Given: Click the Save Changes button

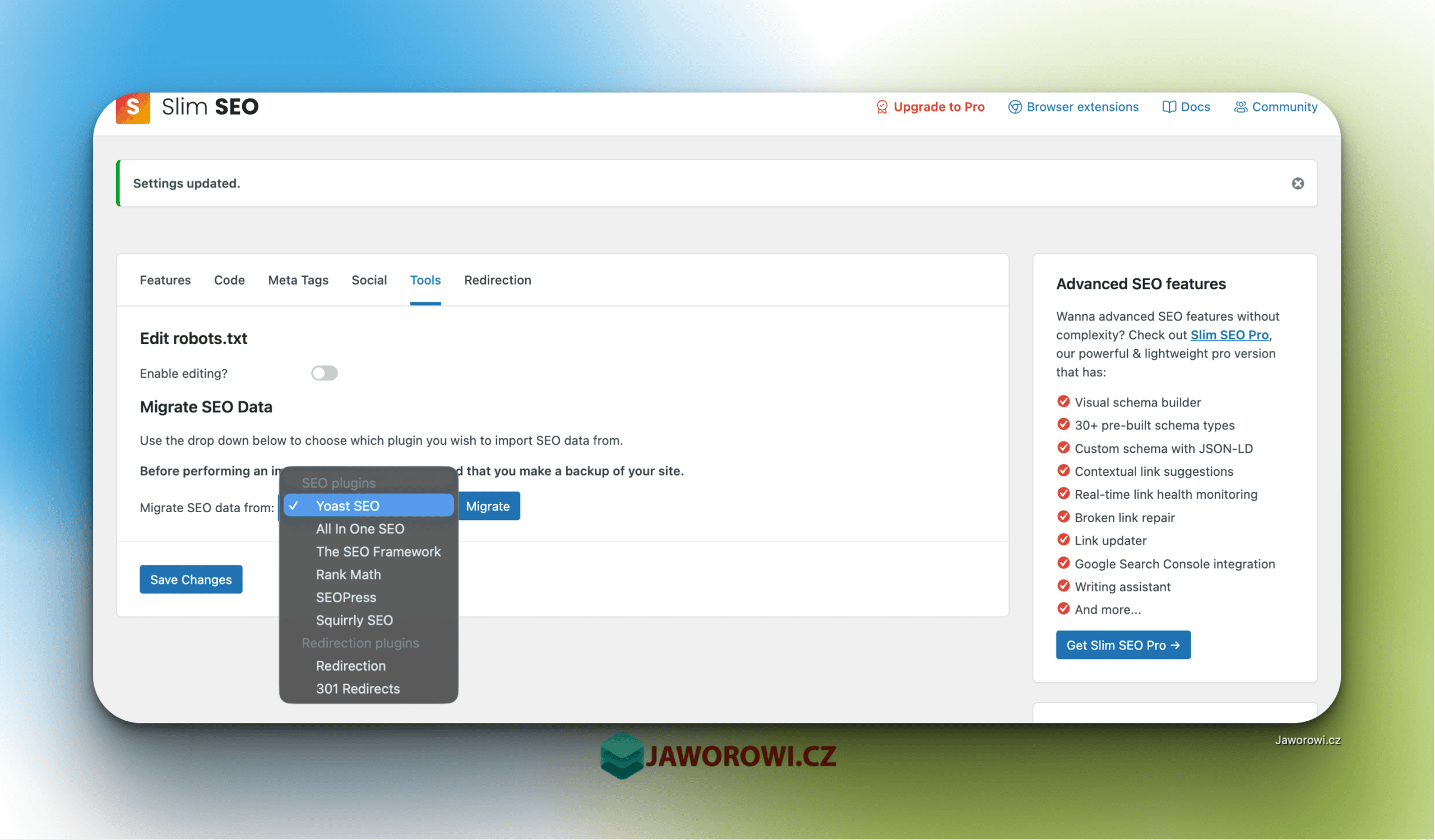Looking at the screenshot, I should coord(191,579).
